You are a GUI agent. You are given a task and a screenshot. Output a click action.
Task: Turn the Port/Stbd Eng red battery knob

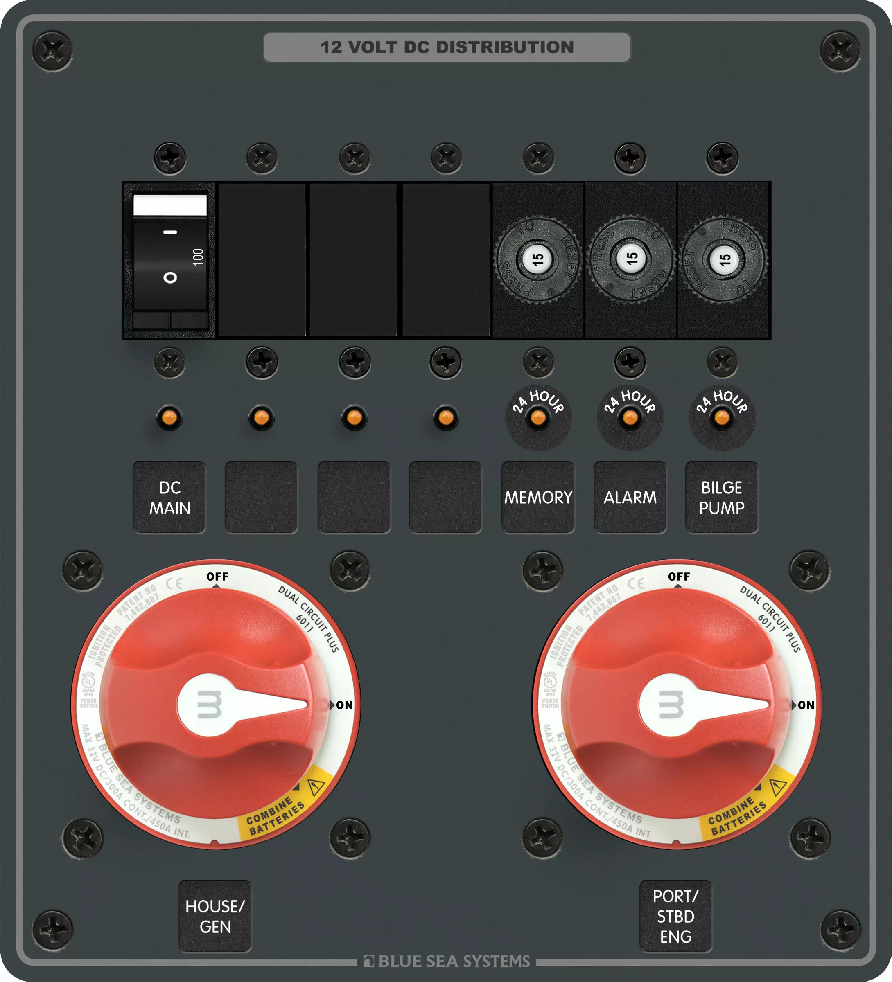pyautogui.click(x=672, y=705)
